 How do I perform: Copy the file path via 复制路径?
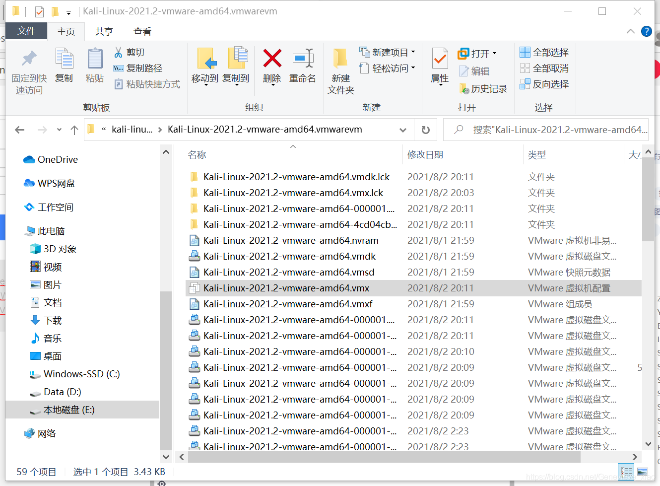tap(138, 68)
